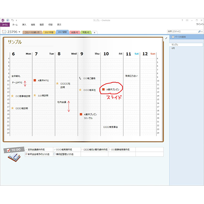This screenshot has width=204, height=204.
Task: Click the OneNote app icon in title bar
Action: tap(3, 20)
